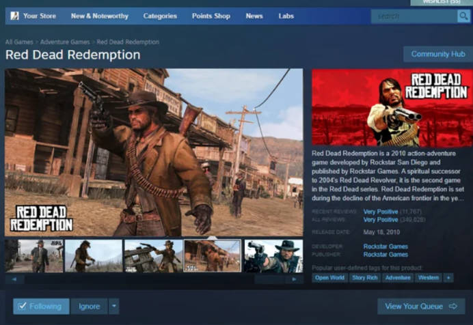This screenshot has width=473, height=325.
Task: Follow the Red Dead Redemption breadcrumb link
Action: [128, 42]
